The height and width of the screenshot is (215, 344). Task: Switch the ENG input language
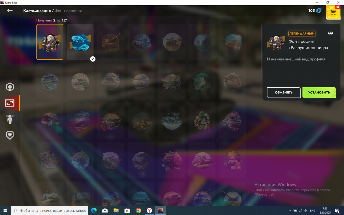(x=313, y=211)
